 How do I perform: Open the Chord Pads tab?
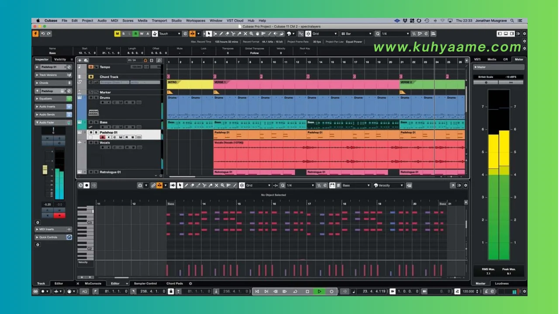click(x=175, y=283)
